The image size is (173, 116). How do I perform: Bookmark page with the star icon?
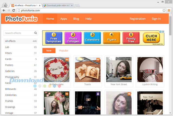point(164,10)
